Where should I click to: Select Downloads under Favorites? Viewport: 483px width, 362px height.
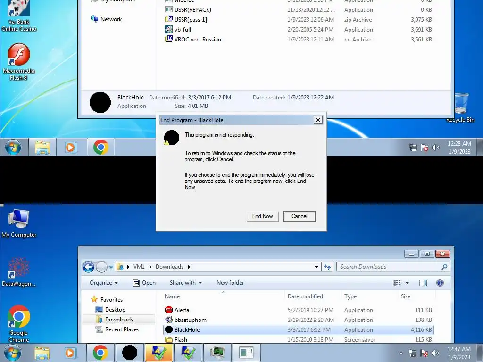[119, 320]
